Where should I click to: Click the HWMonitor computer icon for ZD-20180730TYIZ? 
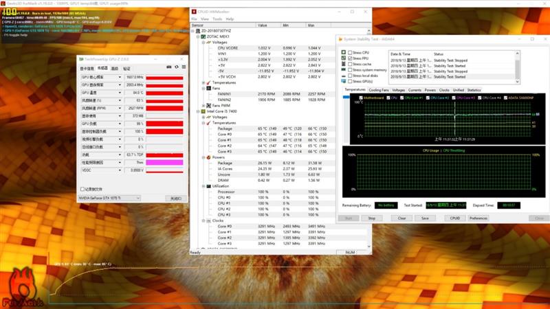[198, 31]
